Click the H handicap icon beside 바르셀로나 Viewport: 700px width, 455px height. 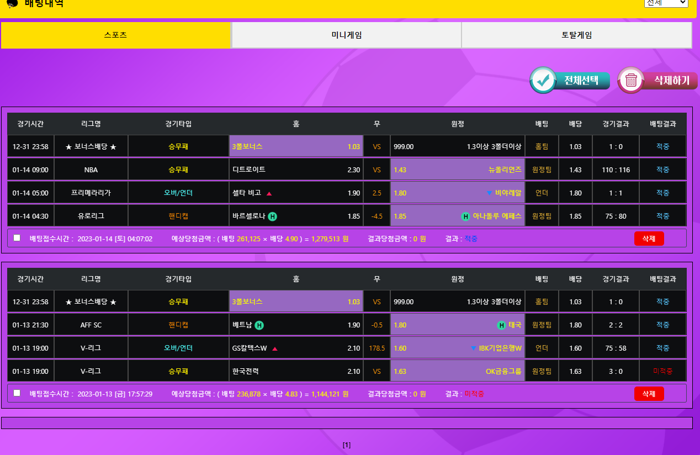click(272, 216)
